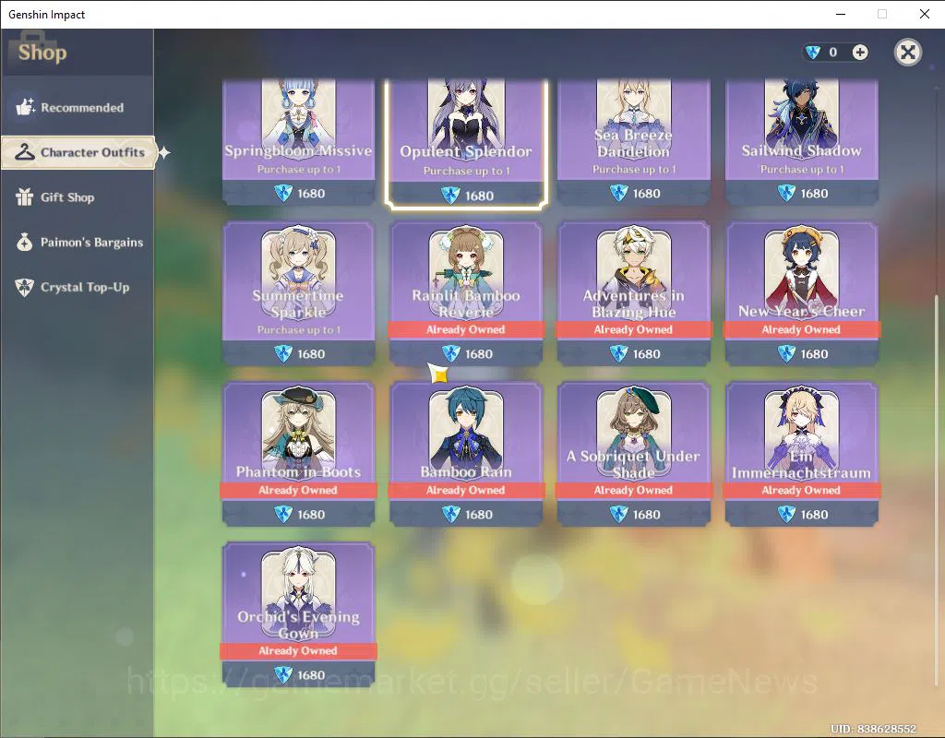
Task: Select the Sailwind Shadow outfit card
Action: 801,142
